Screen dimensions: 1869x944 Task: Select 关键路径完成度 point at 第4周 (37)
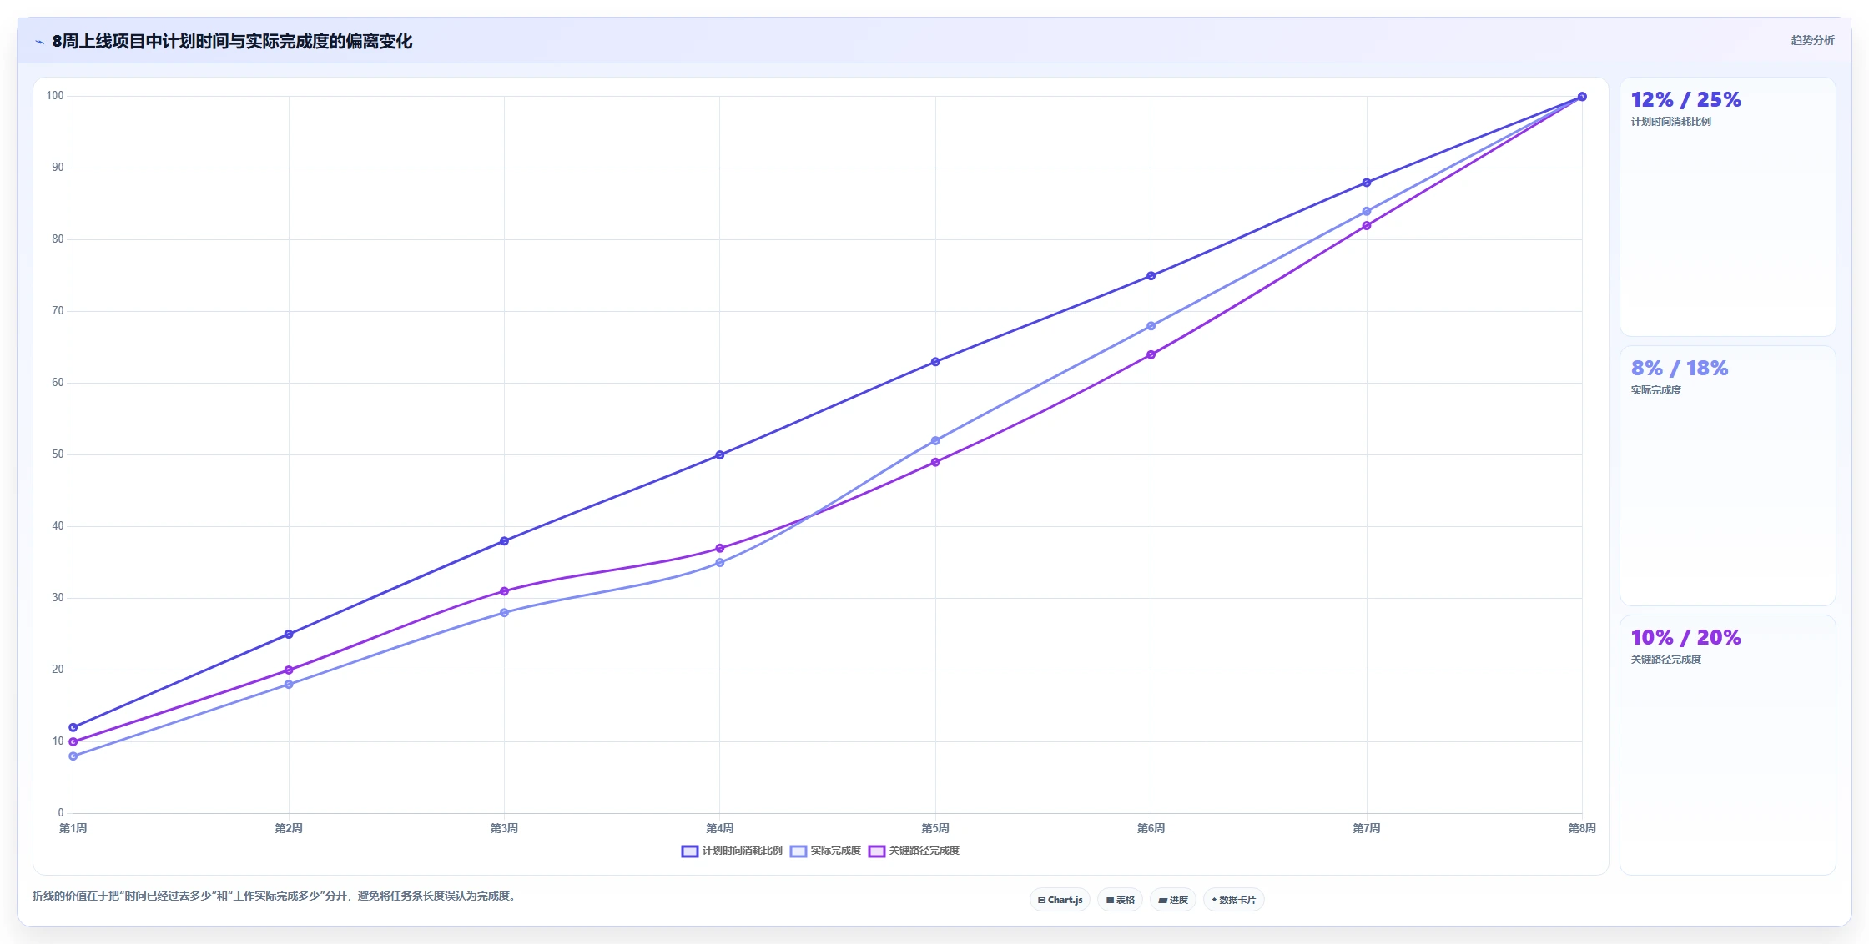720,549
